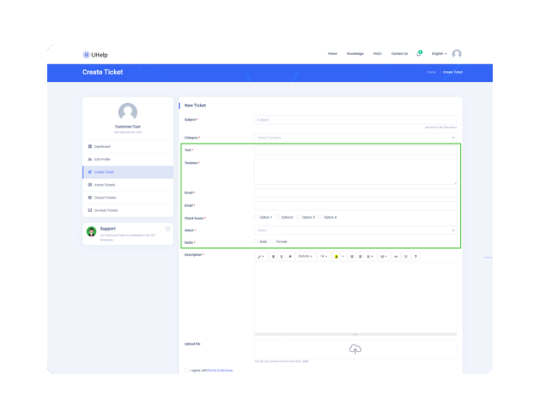Check Option 3 checkbox
The height and width of the screenshot is (418, 540).
tap(299, 217)
